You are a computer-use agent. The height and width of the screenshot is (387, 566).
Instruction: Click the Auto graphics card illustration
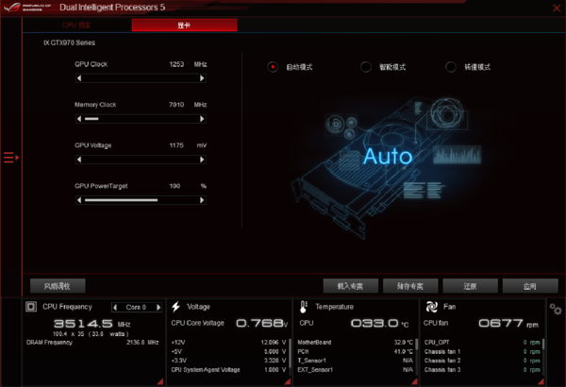(385, 168)
